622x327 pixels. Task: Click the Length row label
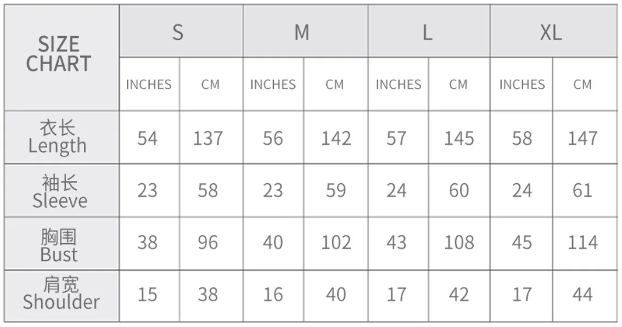tap(58, 137)
